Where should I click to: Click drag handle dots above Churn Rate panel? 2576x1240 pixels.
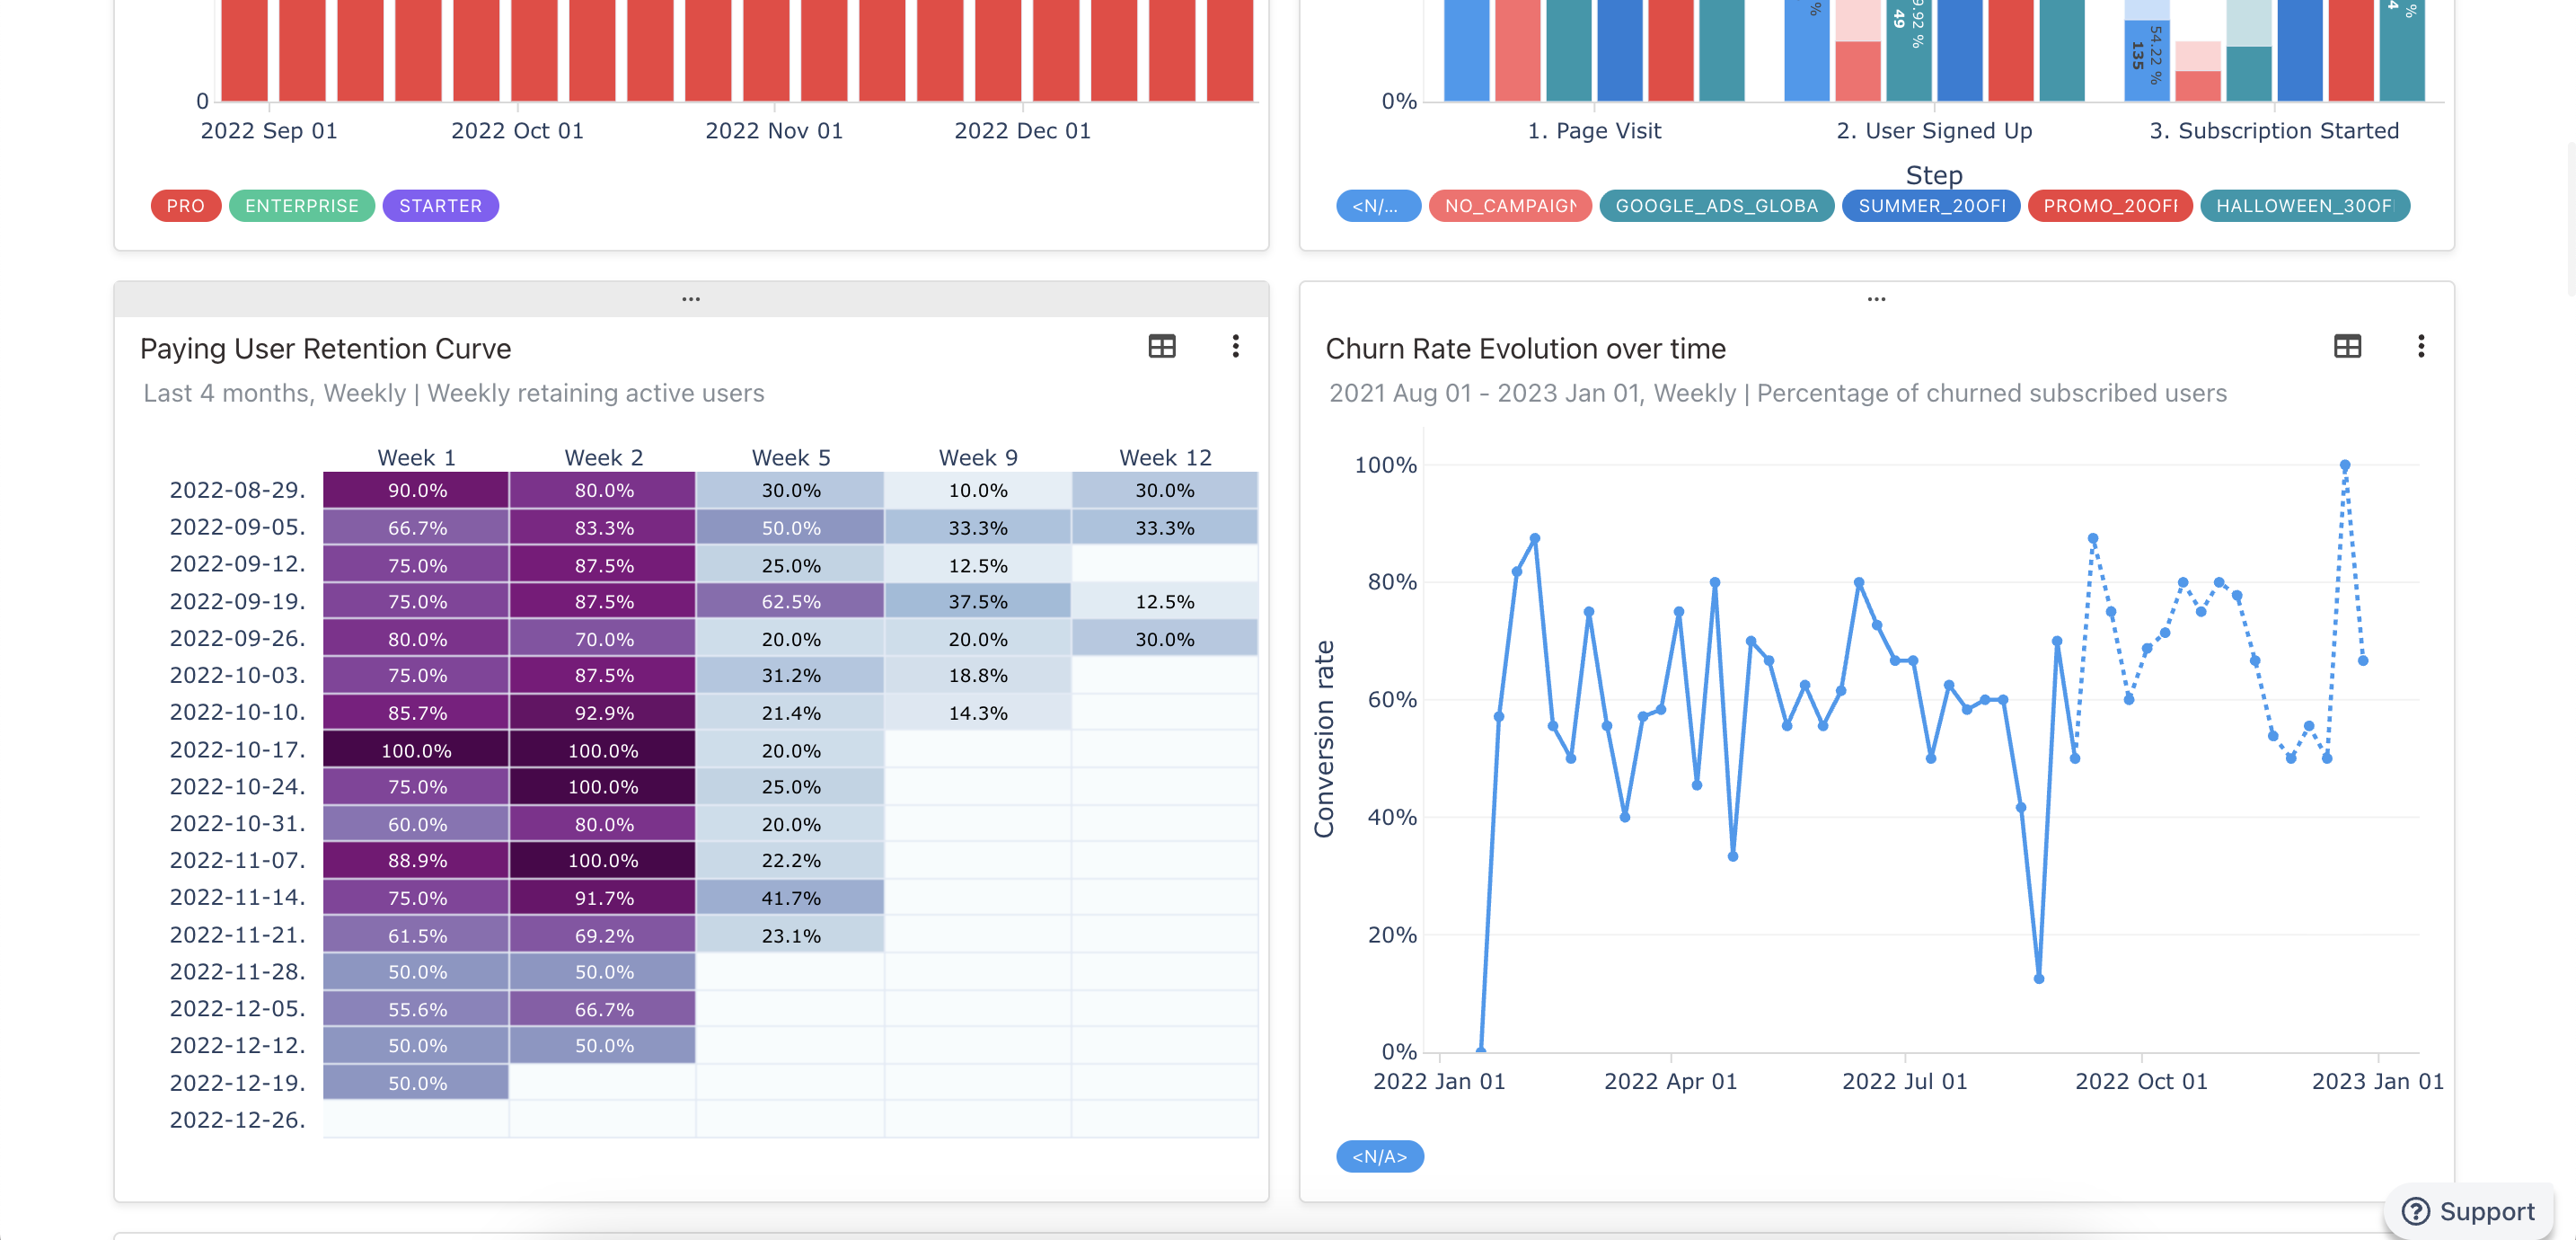(x=1875, y=299)
